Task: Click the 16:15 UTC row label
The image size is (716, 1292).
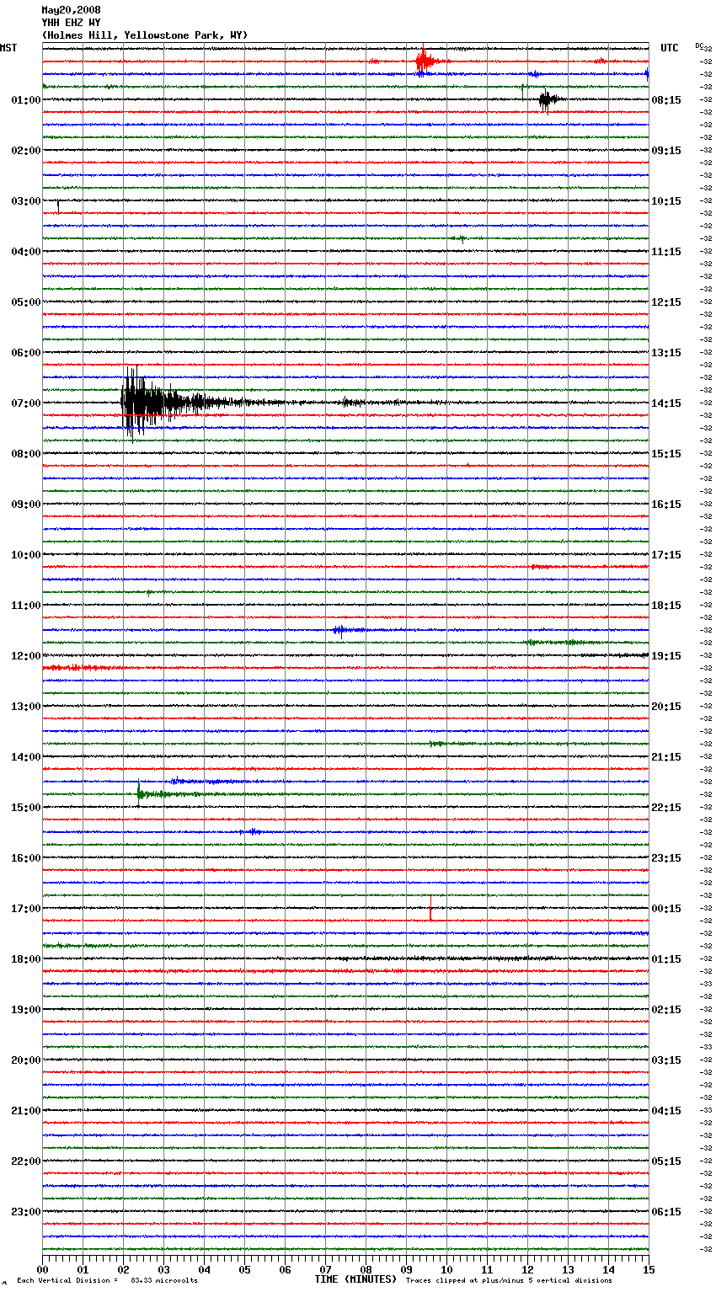Action: [666, 505]
